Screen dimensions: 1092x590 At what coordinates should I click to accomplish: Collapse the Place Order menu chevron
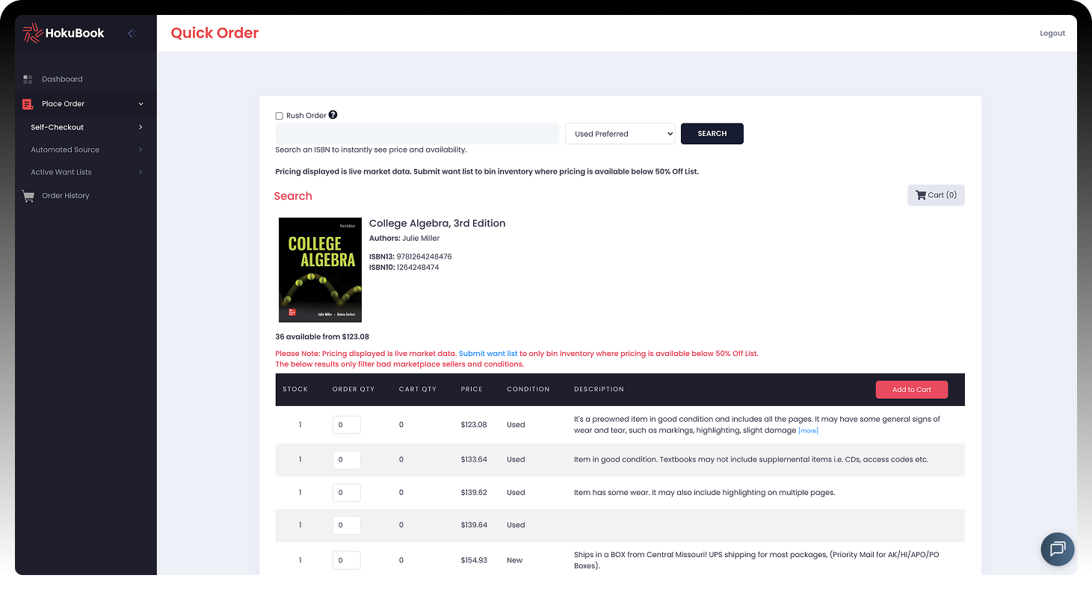coord(141,104)
